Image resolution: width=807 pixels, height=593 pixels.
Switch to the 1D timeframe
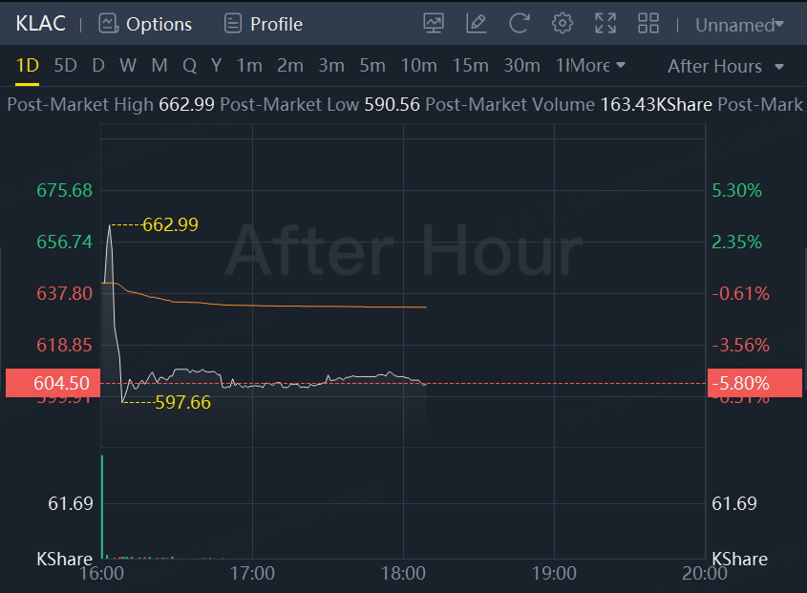tap(28, 66)
